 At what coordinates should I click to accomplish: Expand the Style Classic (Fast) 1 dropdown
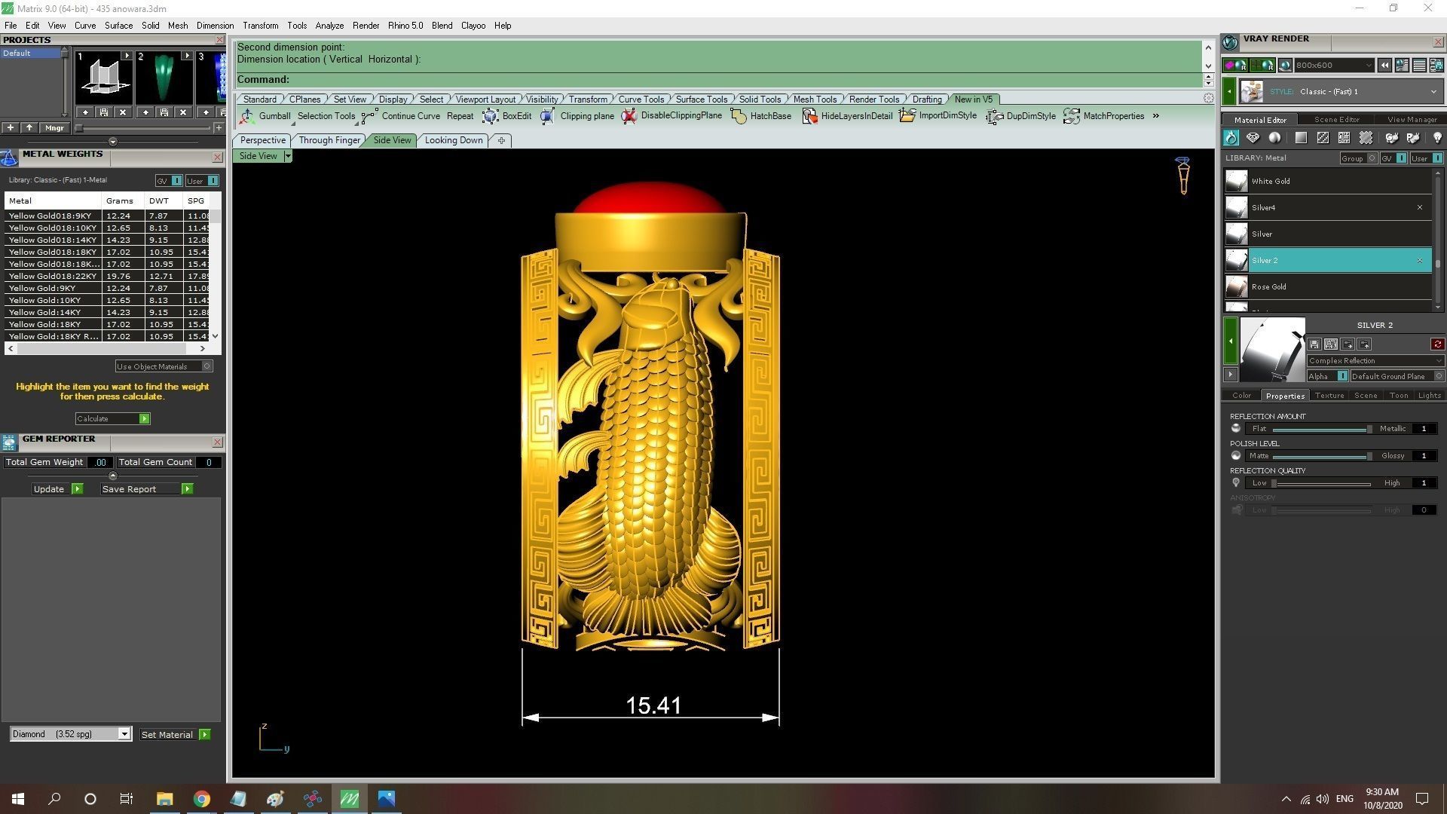coord(1433,92)
